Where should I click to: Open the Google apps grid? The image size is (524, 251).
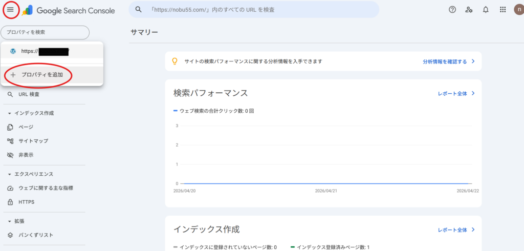coord(503,9)
